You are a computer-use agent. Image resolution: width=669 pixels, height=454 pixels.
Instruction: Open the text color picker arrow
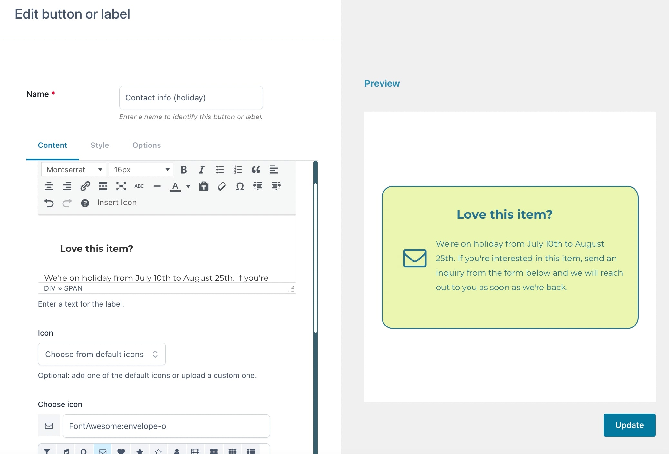point(188,186)
